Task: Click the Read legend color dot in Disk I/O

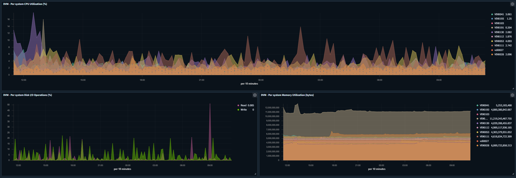Action: [238, 105]
